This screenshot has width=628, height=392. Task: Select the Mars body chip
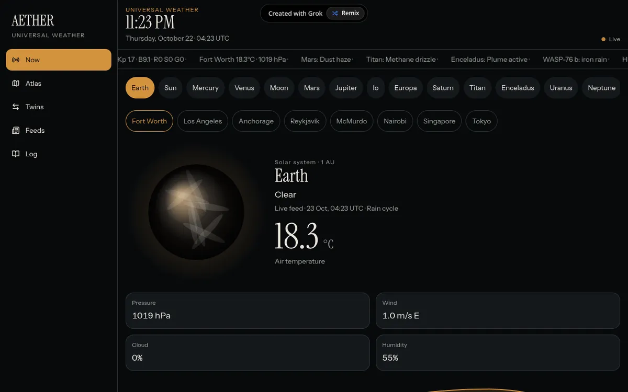[x=312, y=88]
